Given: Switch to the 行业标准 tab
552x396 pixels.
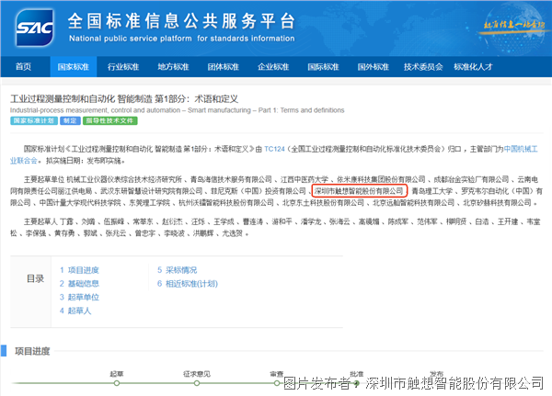Looking at the screenshot, I should (122, 67).
